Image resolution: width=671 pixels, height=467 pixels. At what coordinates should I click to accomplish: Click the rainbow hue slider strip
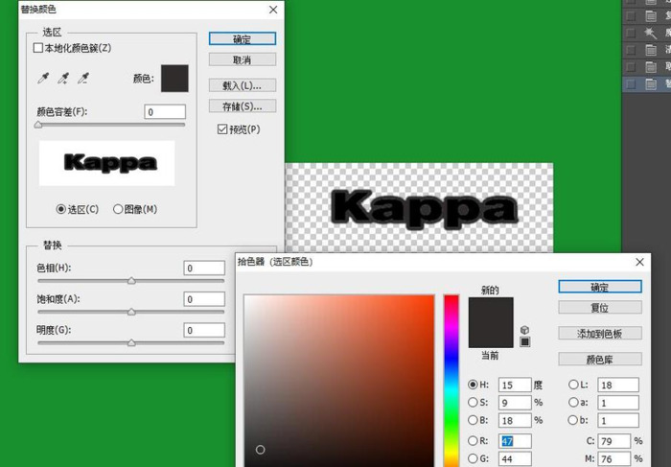pyautogui.click(x=451, y=384)
